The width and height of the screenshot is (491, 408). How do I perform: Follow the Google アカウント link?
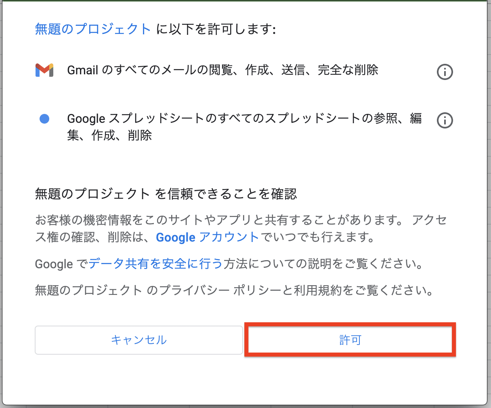click(207, 237)
